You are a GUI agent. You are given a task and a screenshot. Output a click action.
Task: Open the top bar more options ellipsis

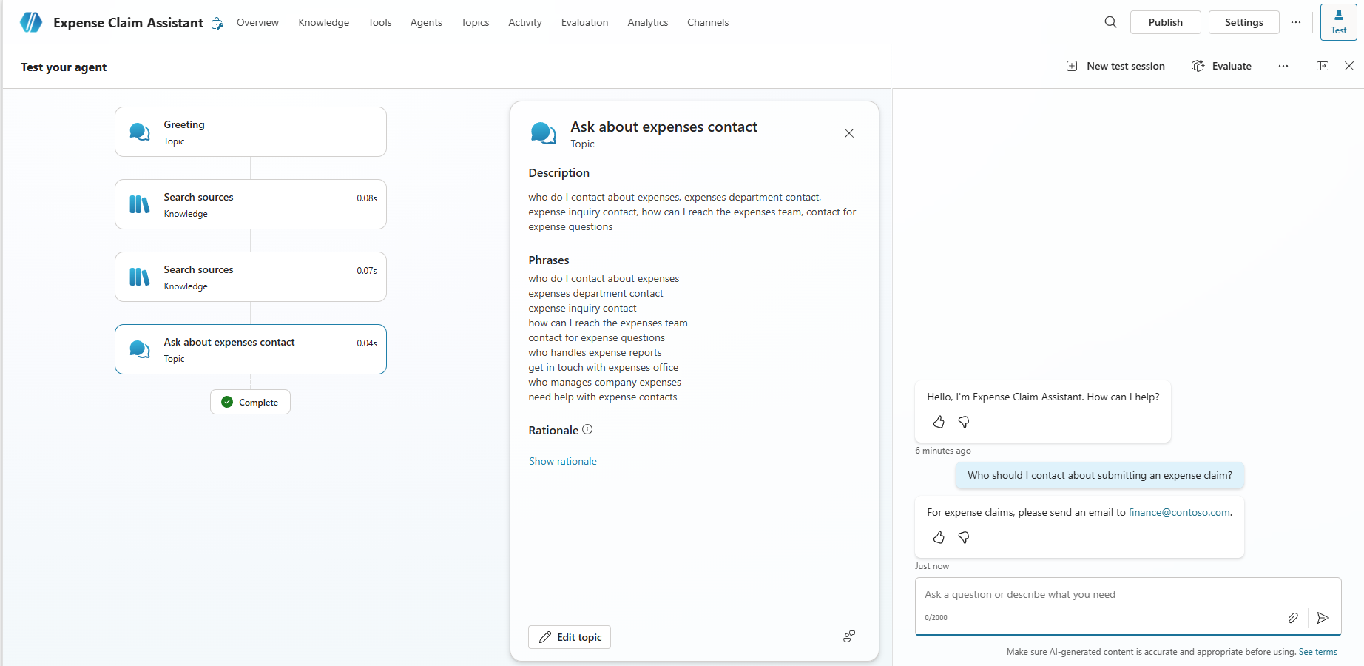coord(1296,22)
